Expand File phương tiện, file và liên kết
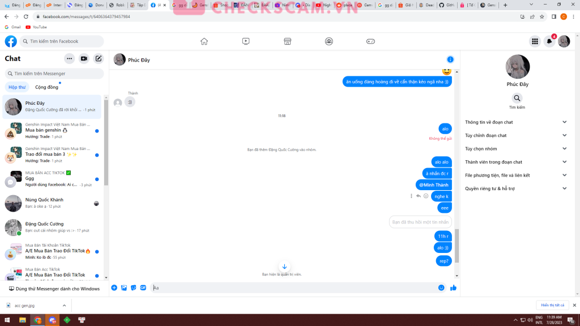 point(515,175)
